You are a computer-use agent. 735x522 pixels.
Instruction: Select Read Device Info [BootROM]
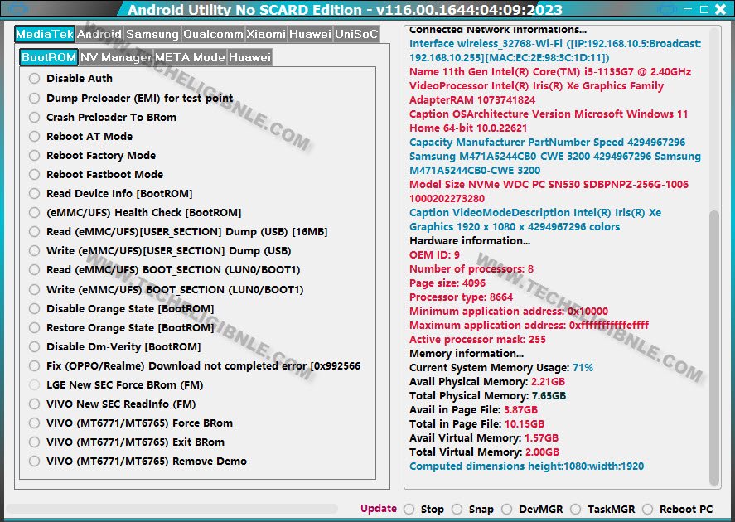click(34, 194)
